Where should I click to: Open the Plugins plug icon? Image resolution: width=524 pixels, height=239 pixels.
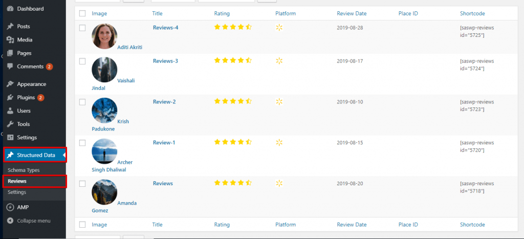[10, 98]
